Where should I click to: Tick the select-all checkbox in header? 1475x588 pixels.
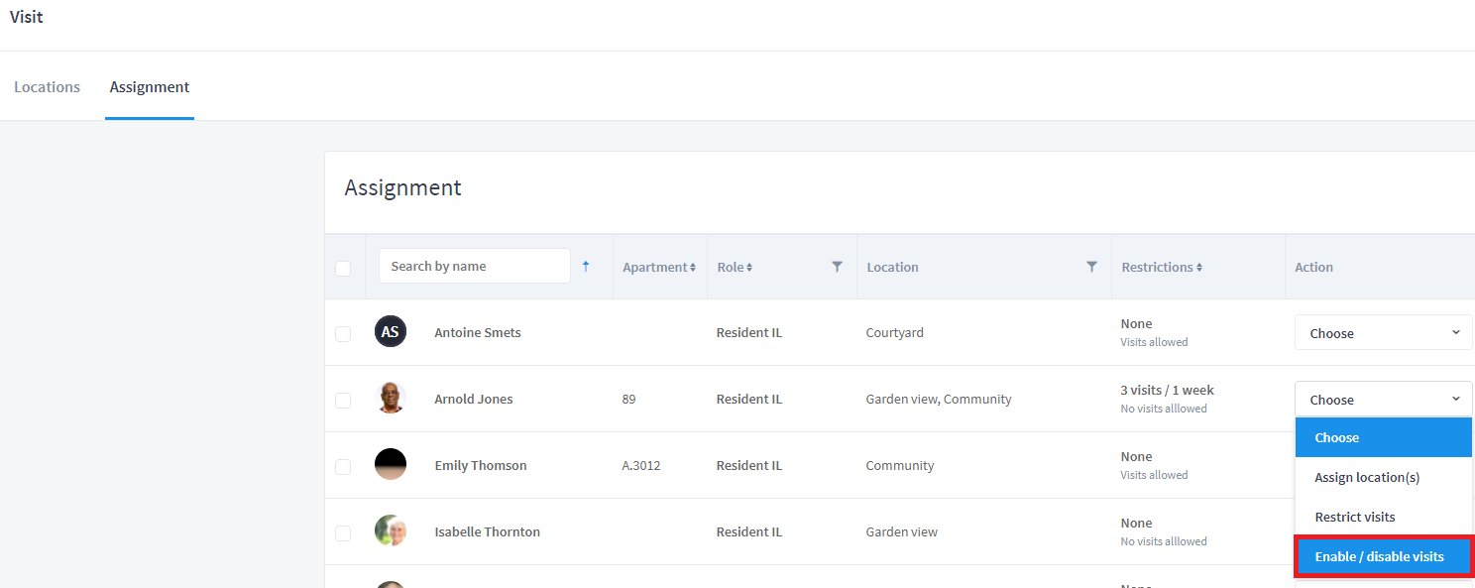(343, 268)
